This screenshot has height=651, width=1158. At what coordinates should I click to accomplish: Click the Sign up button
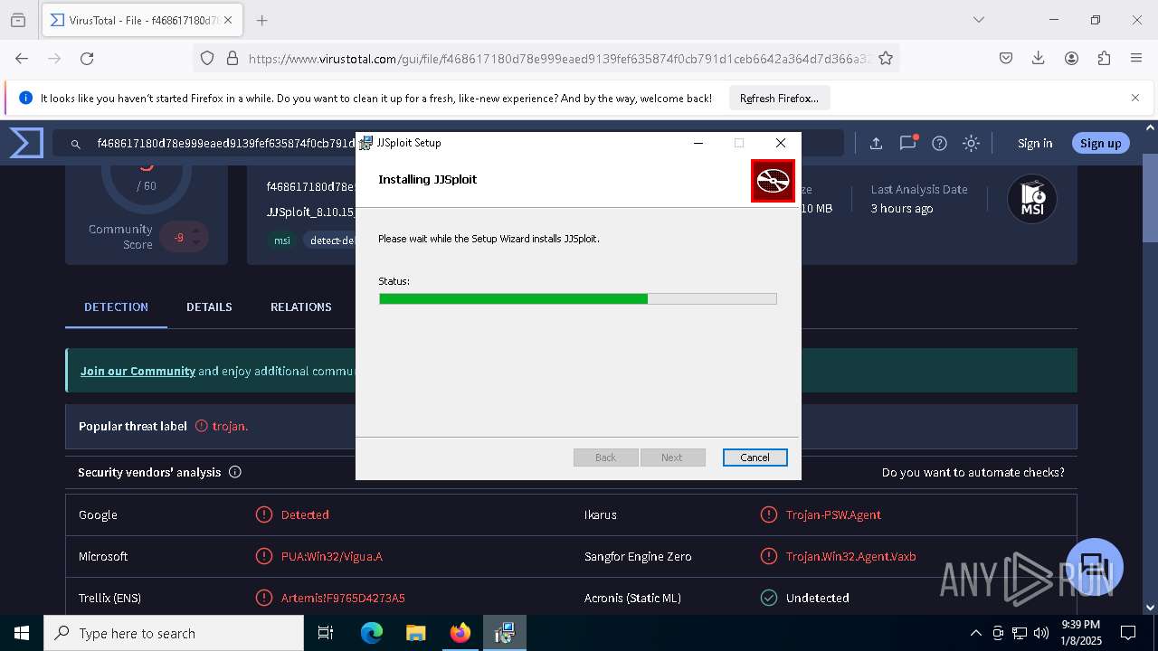pyautogui.click(x=1100, y=143)
